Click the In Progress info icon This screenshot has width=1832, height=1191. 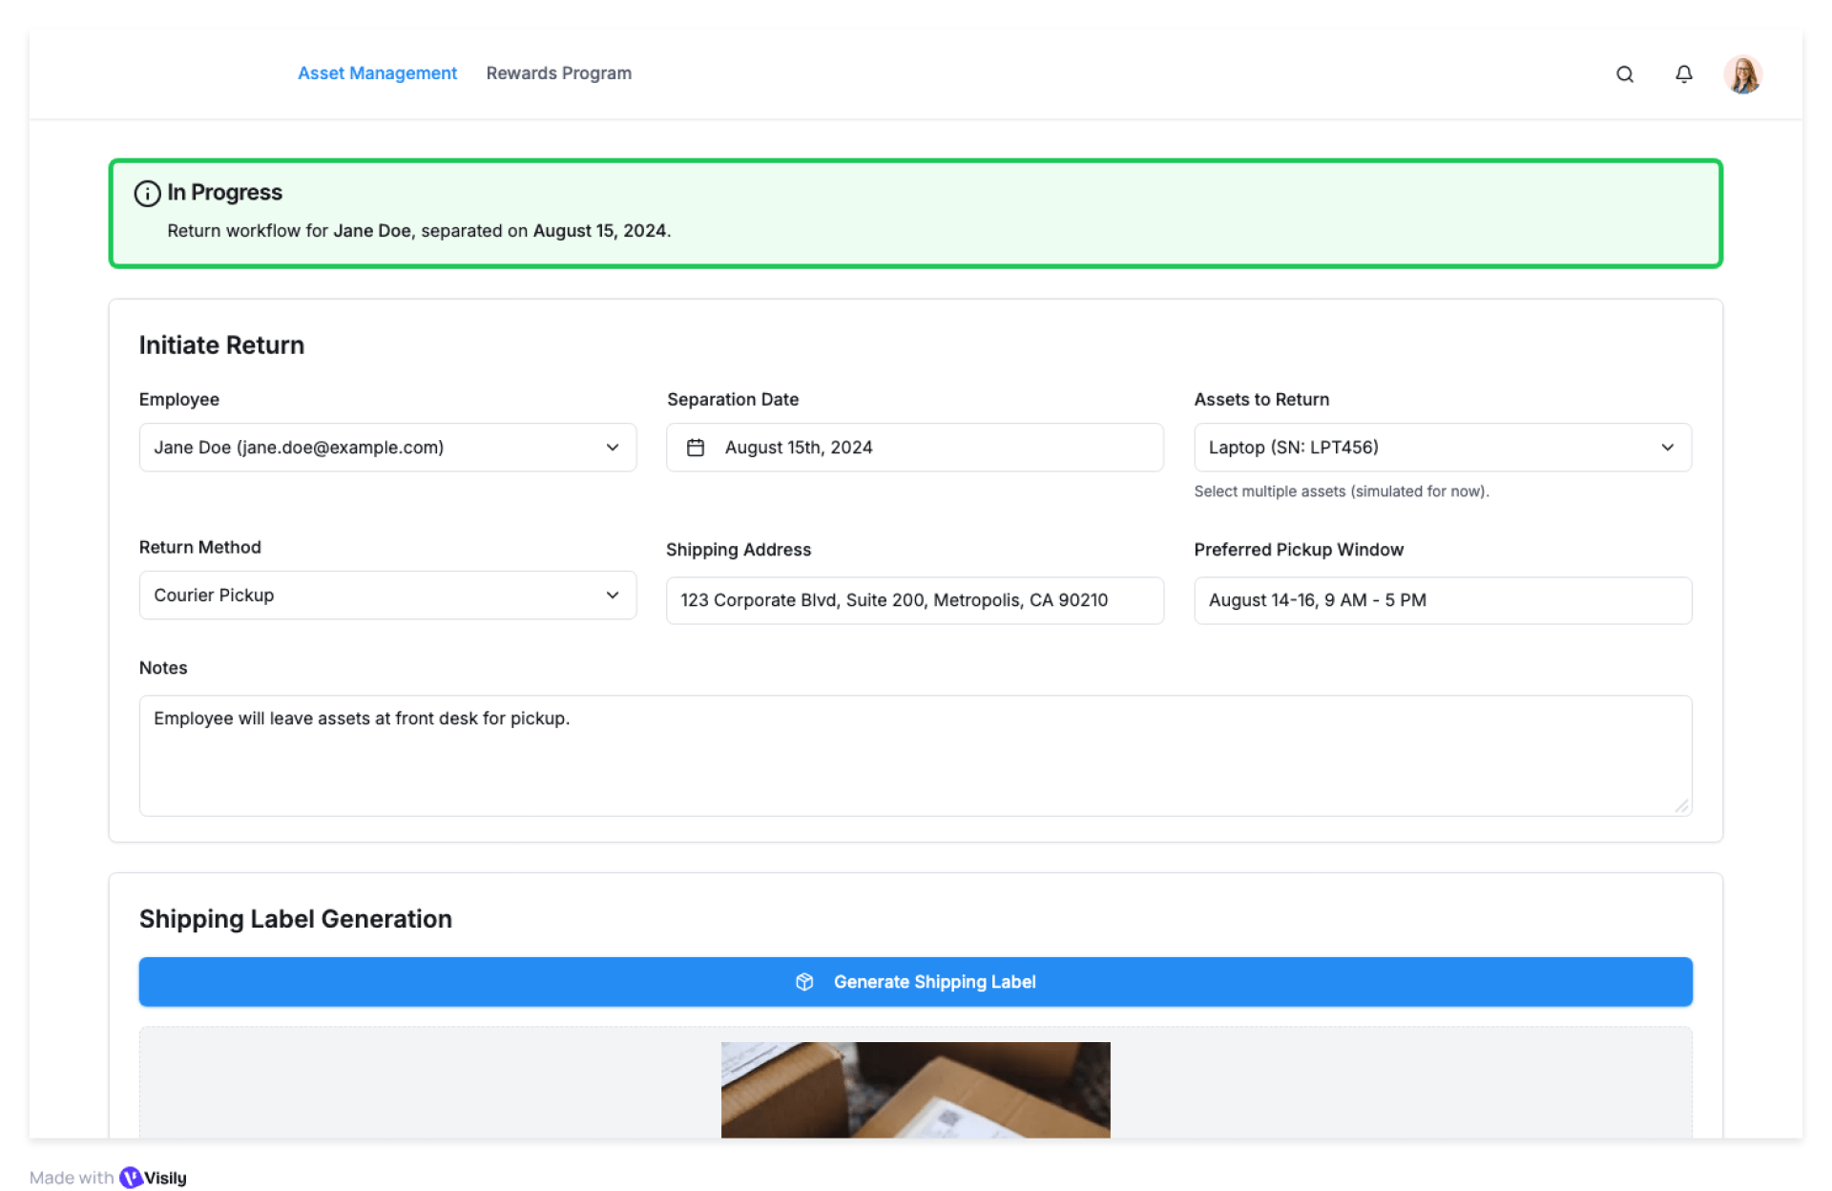147,194
